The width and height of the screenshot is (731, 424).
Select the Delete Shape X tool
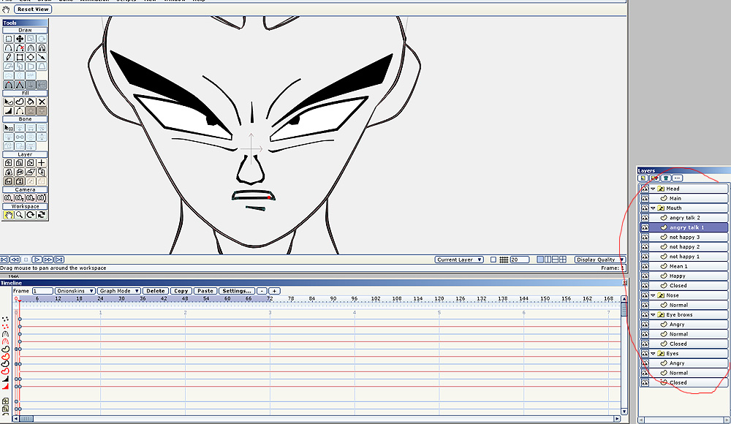42,102
